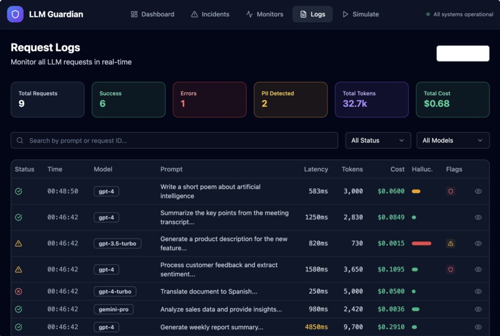Select the Logs tab
Image resolution: width=500 pixels, height=336 pixels.
pos(313,14)
